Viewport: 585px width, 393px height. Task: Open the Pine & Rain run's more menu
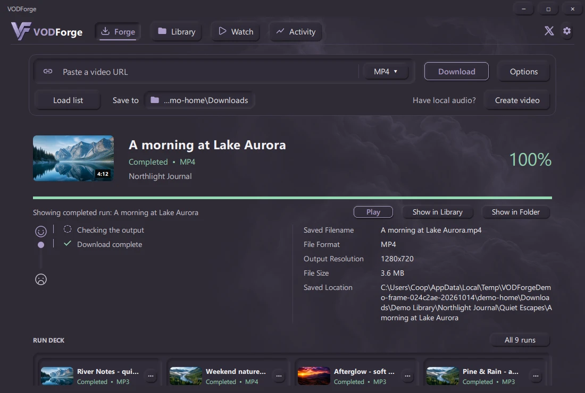click(x=536, y=376)
